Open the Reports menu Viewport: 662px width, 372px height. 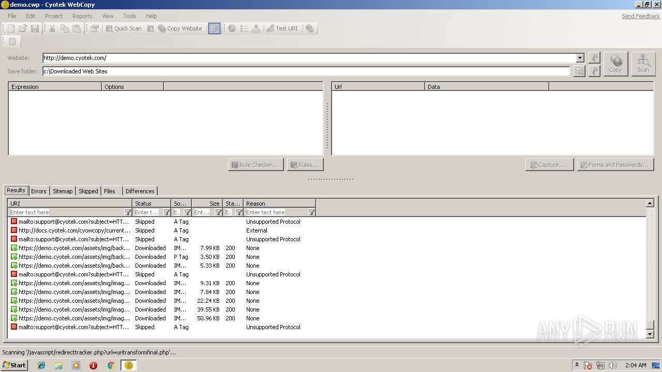pos(82,16)
